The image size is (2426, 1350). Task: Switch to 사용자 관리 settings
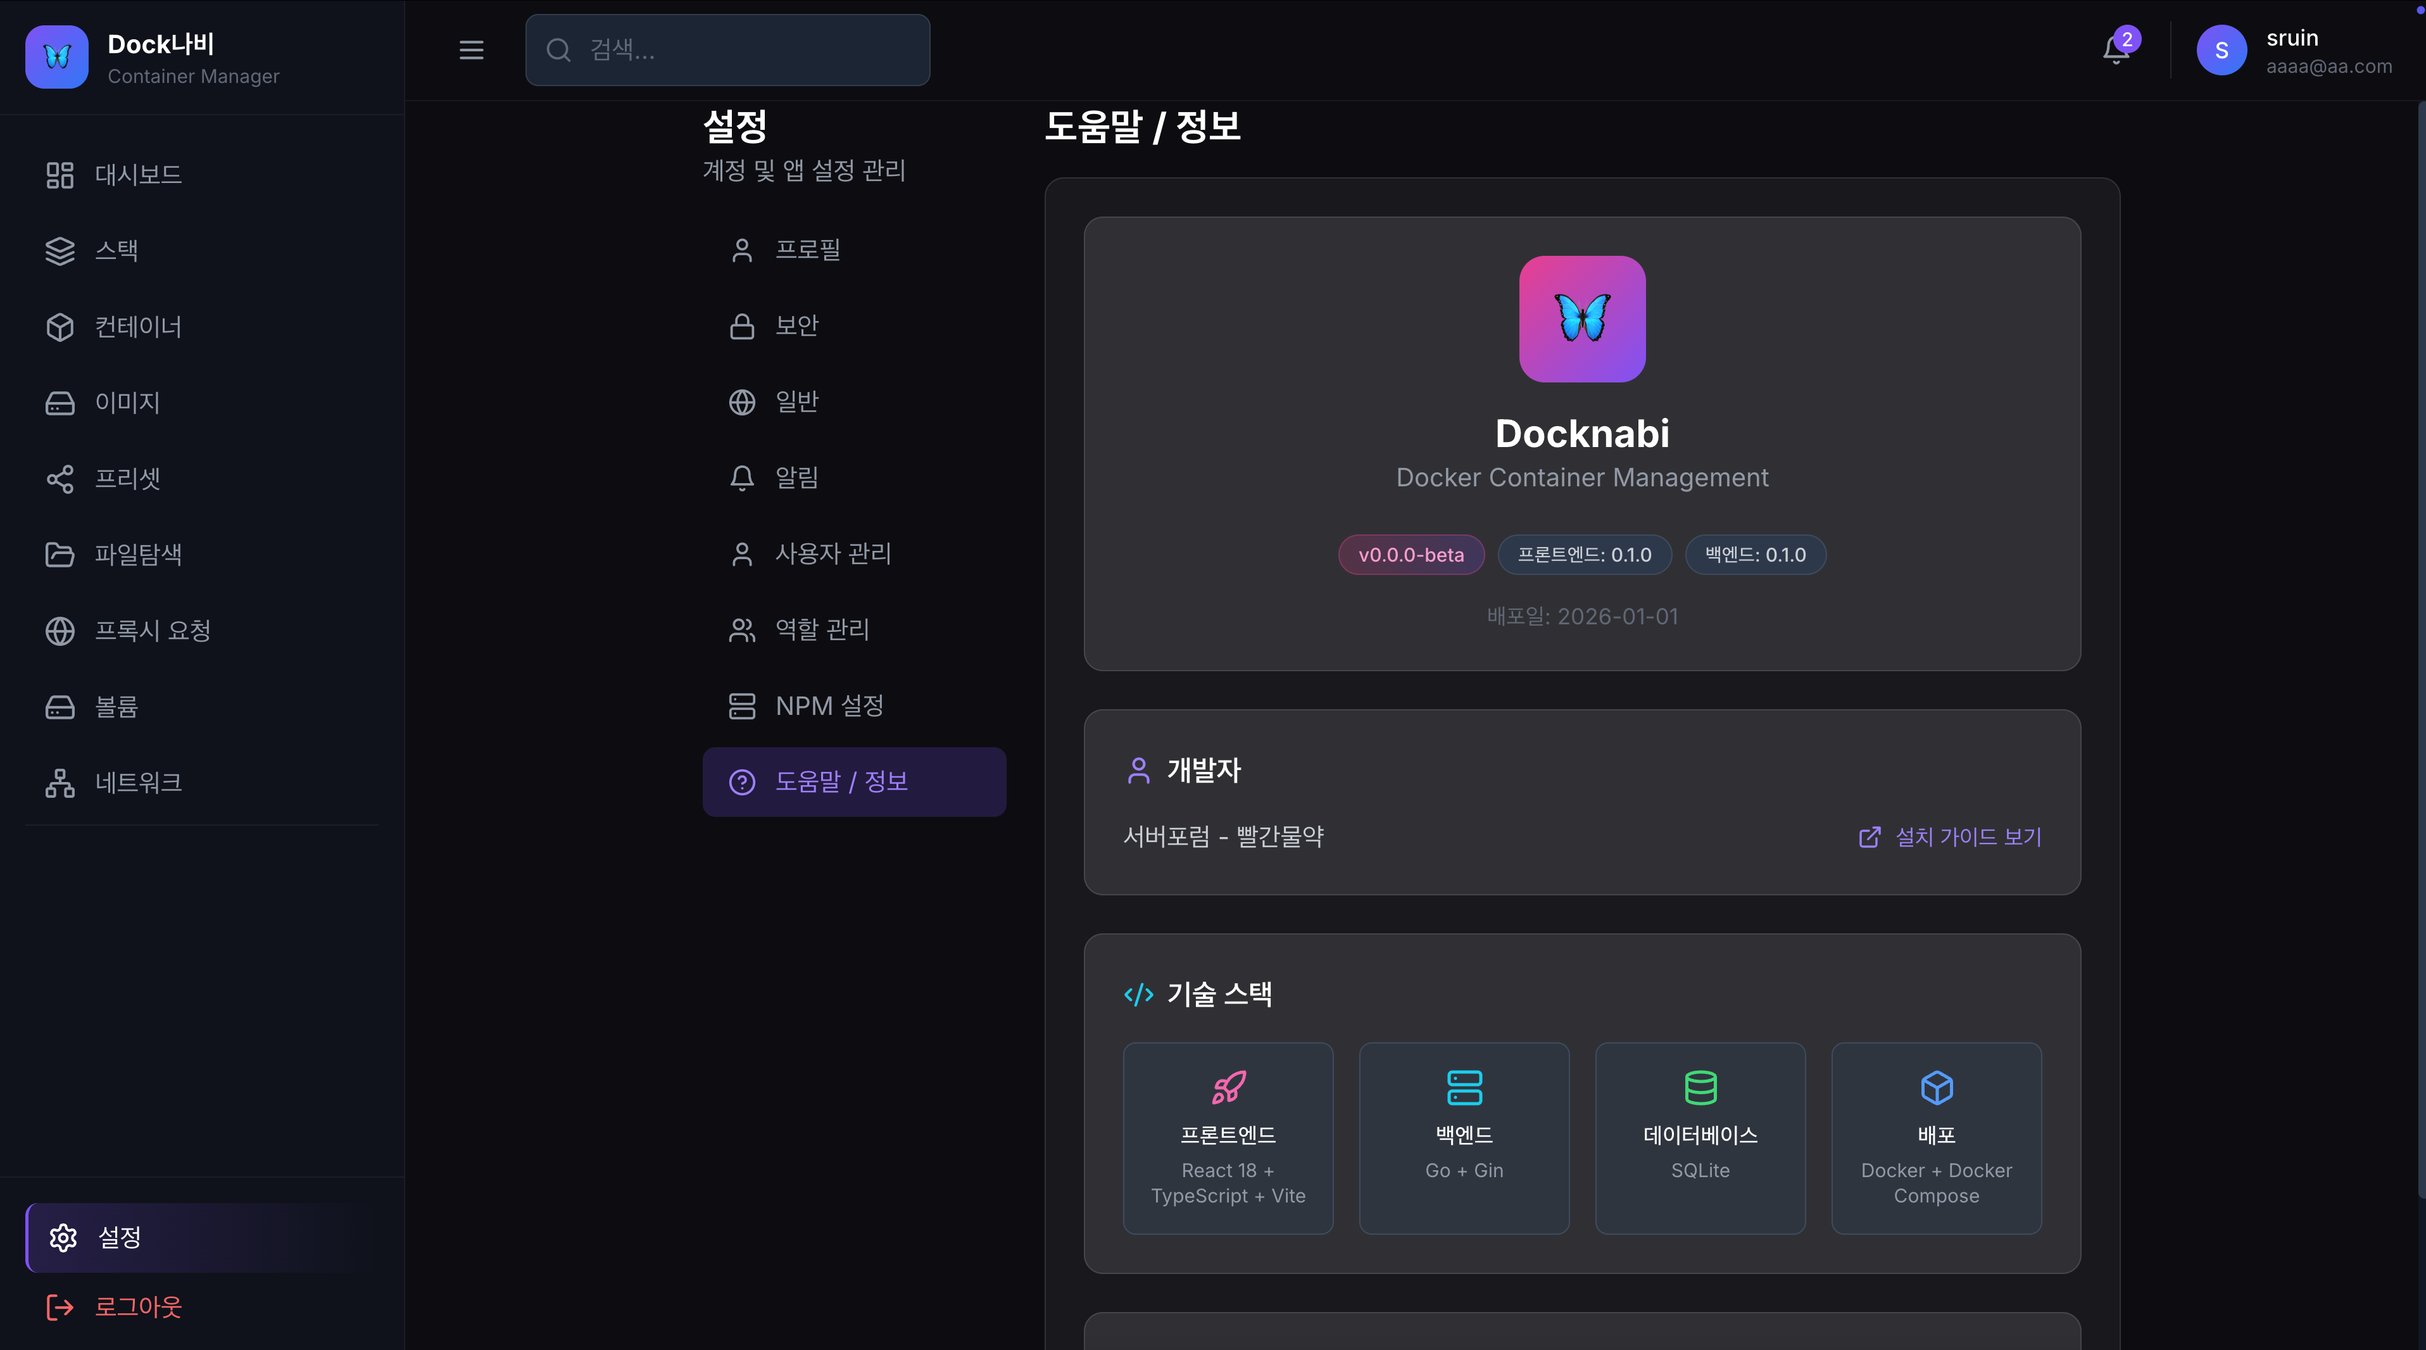coord(833,554)
